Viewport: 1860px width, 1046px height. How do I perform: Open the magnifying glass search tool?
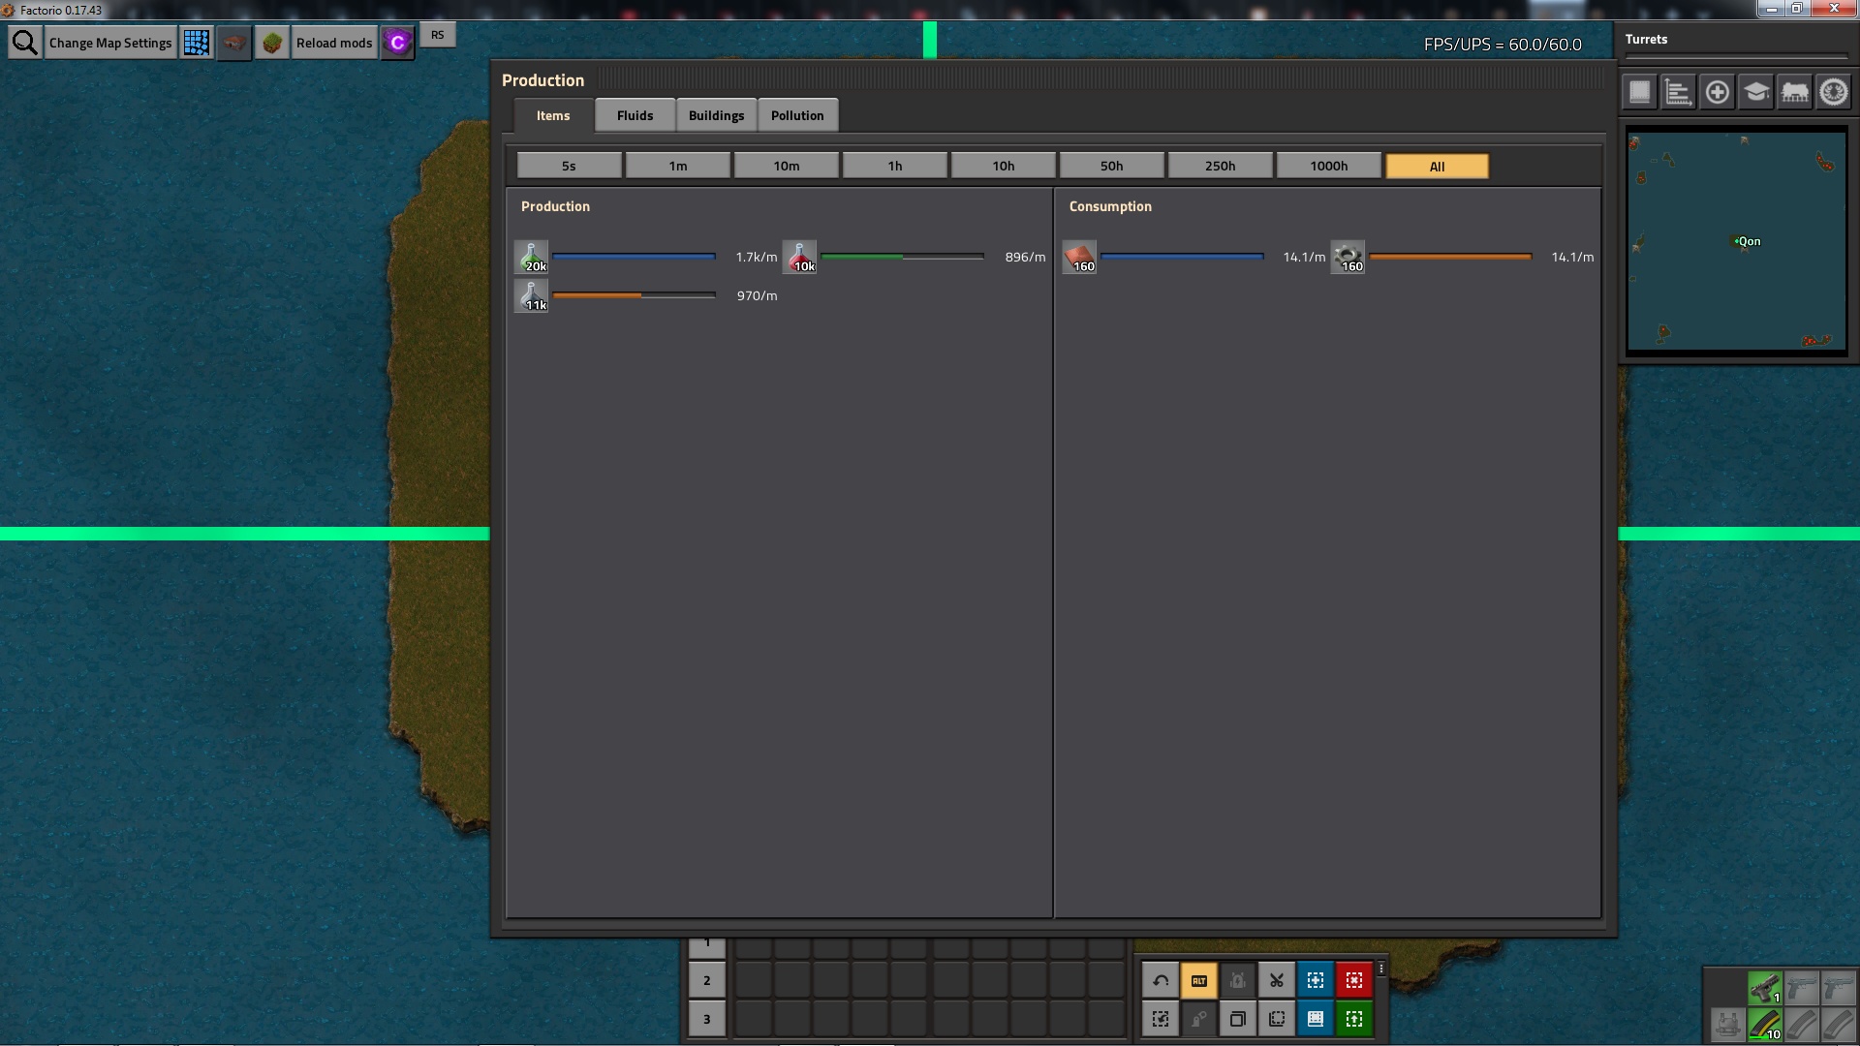coord(25,43)
